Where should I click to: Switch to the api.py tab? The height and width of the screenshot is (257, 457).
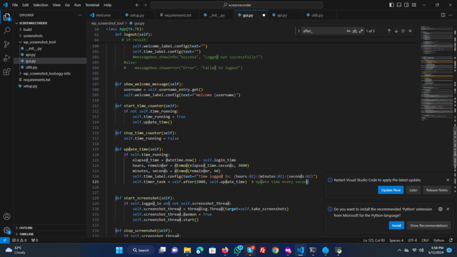coord(282,15)
